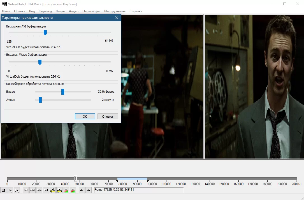304x200 pixels.
Task: Open the Вид menu
Action: click(x=32, y=11)
